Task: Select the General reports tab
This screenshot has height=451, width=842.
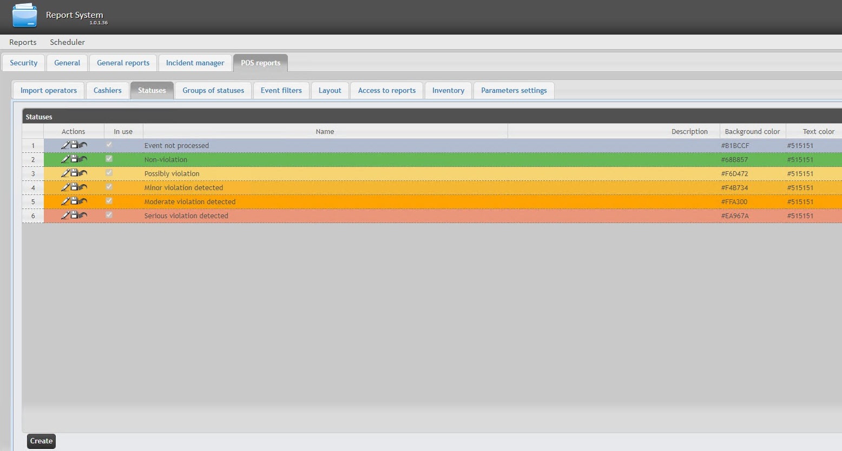Action: (x=123, y=63)
